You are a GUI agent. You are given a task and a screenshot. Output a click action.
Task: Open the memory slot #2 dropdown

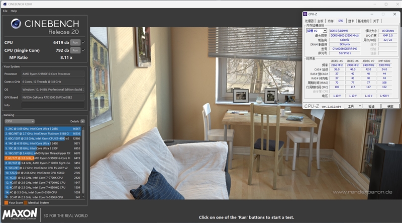pyautogui.click(x=316, y=31)
